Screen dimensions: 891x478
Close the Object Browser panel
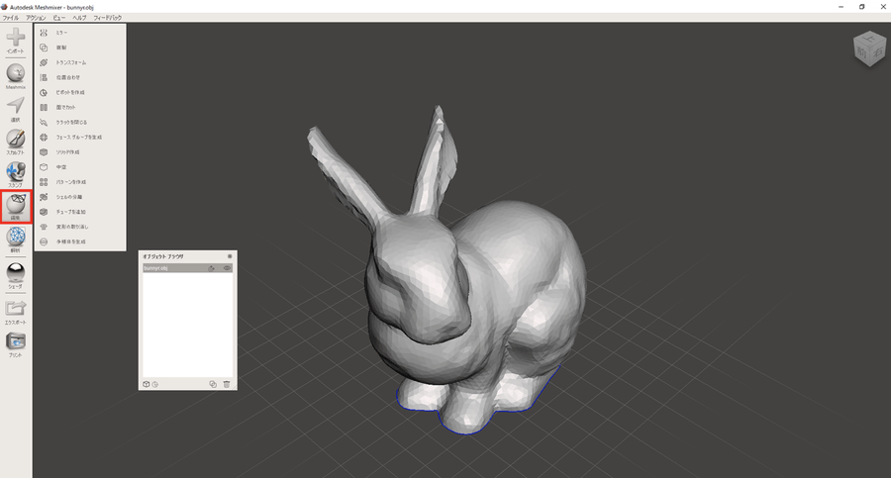pyautogui.click(x=230, y=256)
